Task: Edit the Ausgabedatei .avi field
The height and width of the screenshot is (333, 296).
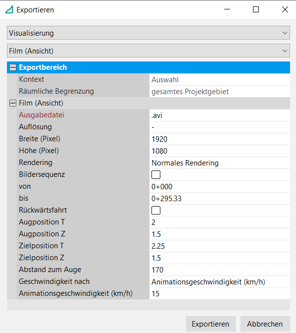Action: pos(220,115)
